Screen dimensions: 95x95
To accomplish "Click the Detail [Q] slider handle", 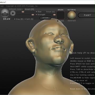I will (x=54, y=15).
